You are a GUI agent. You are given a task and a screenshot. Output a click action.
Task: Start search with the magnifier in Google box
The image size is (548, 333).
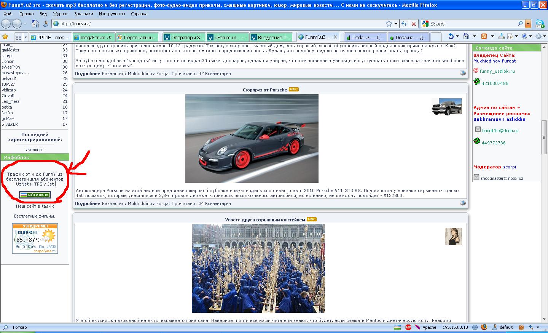tap(520, 24)
